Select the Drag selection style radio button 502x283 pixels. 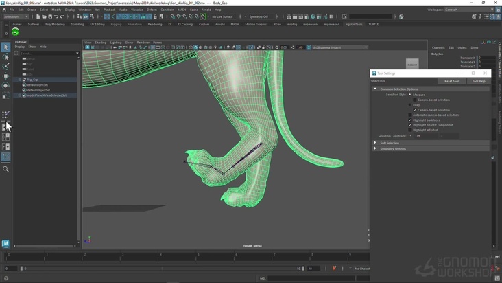pyautogui.click(x=410, y=105)
